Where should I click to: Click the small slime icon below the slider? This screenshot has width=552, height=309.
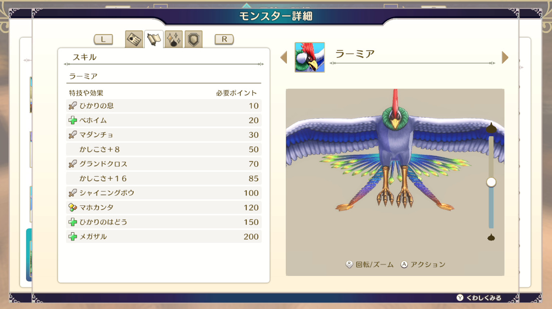491,237
